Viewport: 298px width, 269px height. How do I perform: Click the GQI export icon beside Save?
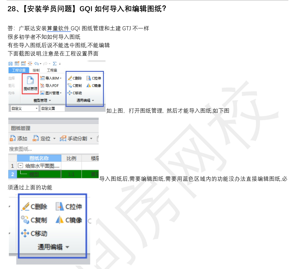(17, 64)
